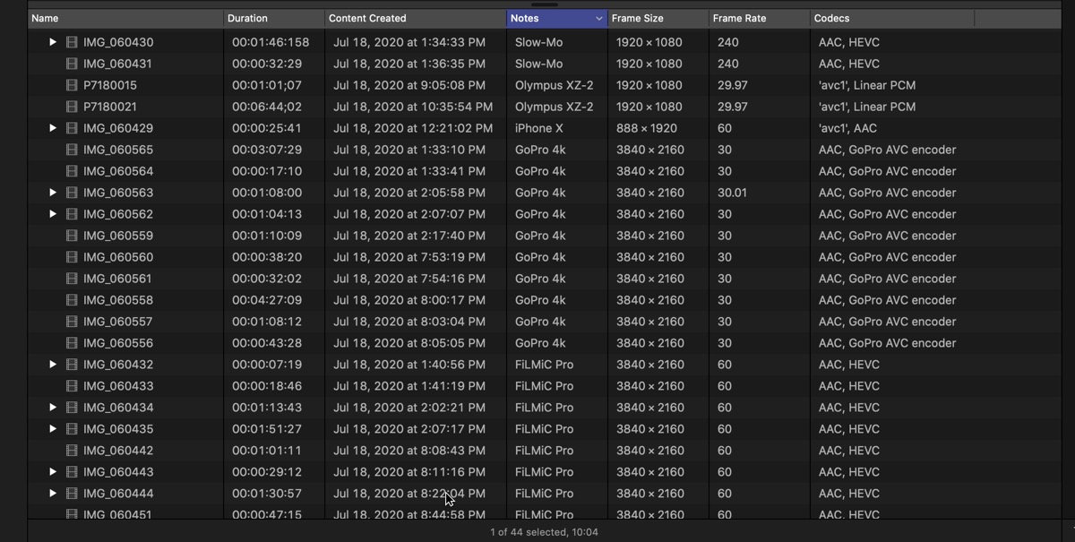The width and height of the screenshot is (1075, 542).
Task: Click the filmstrip icon for IMG_060557
Action: coord(72,322)
